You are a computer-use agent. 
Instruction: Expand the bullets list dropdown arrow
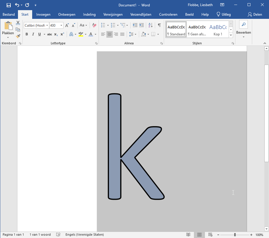(x=108, y=26)
